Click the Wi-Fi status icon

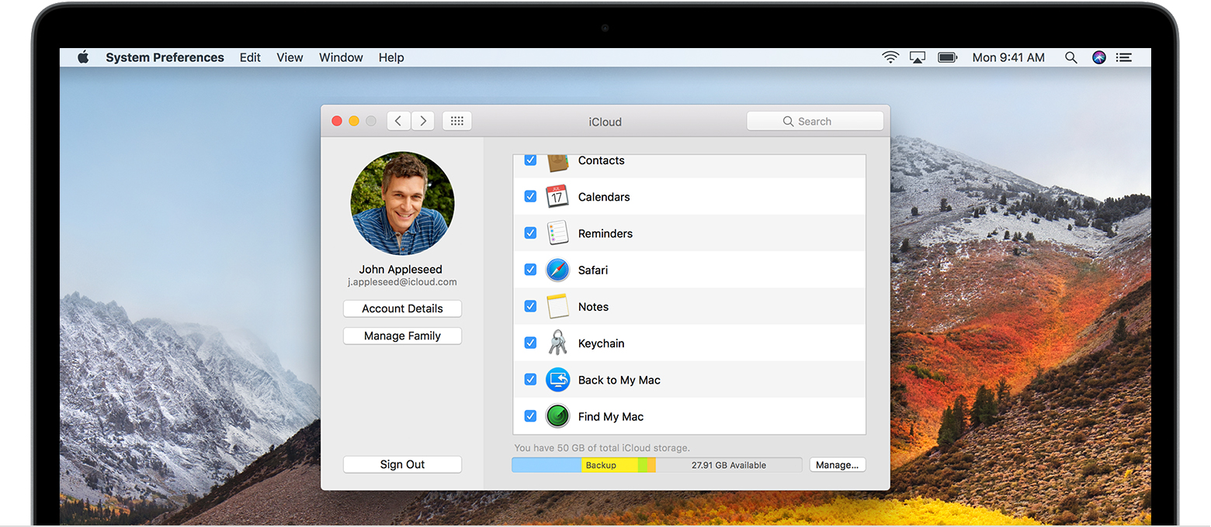click(x=890, y=57)
